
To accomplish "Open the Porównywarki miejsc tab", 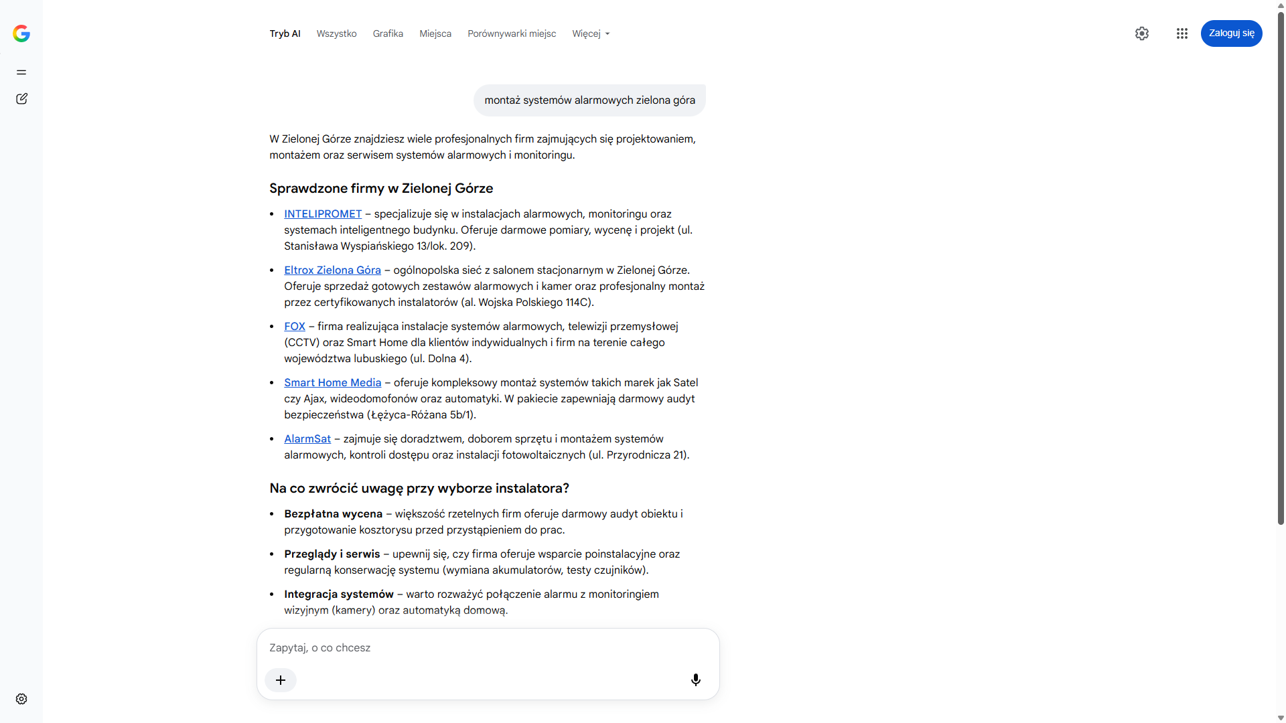I will [x=512, y=33].
